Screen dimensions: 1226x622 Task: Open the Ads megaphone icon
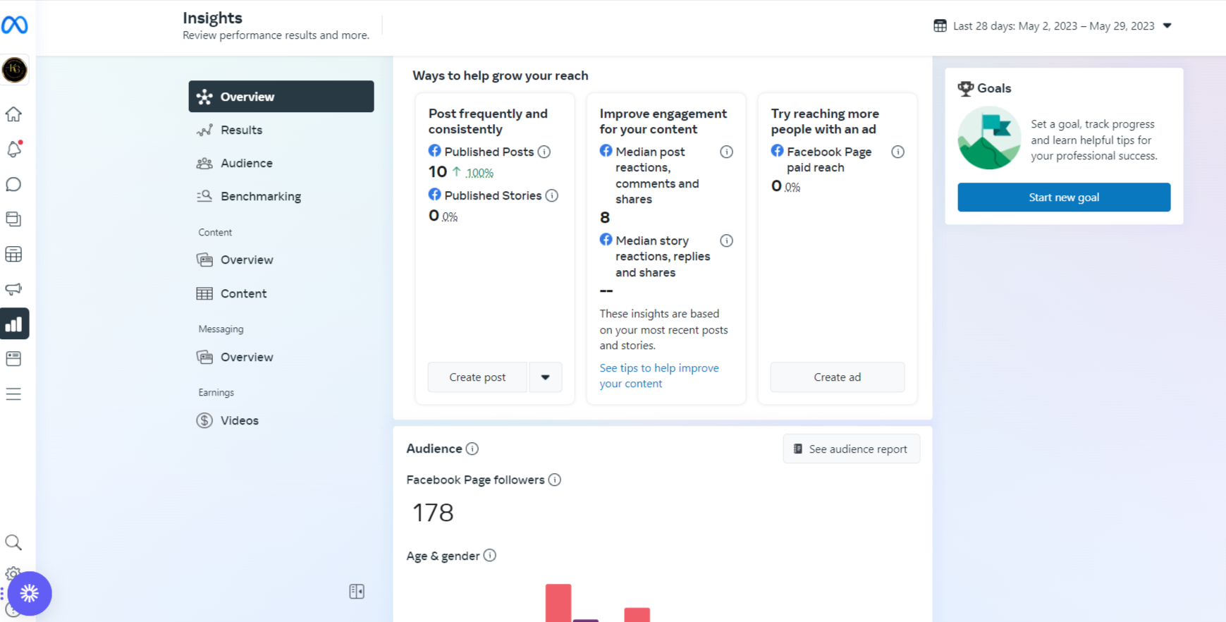click(14, 289)
